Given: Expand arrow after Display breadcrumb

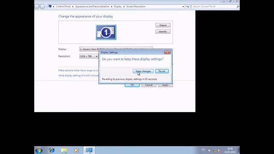Looking at the screenshot, I should (x=124, y=6).
